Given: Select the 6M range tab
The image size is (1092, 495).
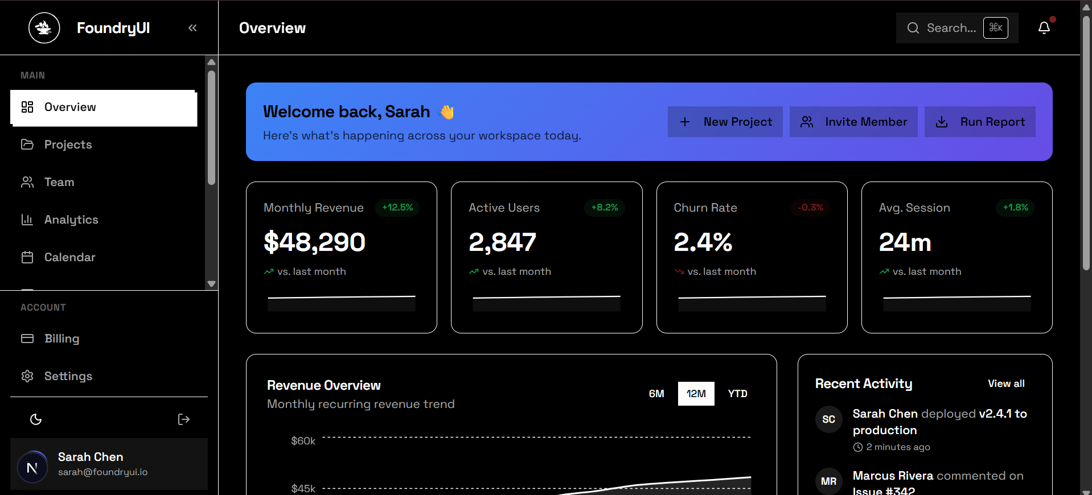Looking at the screenshot, I should [x=656, y=394].
